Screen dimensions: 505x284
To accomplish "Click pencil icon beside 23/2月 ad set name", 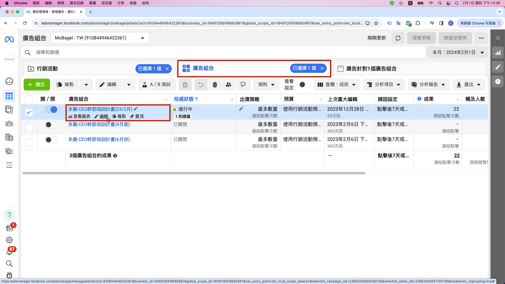I will coord(136,109).
